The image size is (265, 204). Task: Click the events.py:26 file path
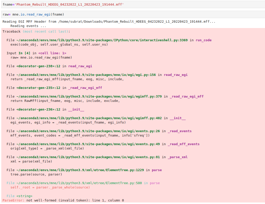pyautogui.click(x=88, y=131)
